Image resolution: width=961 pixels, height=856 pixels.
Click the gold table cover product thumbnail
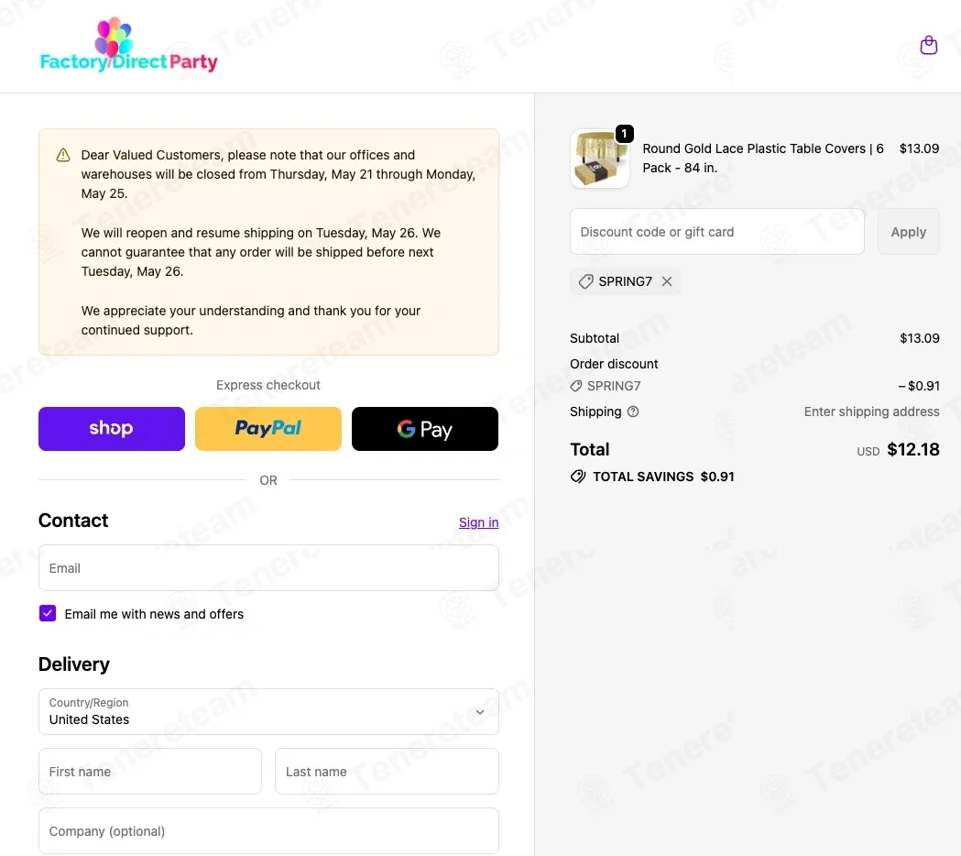click(x=600, y=159)
